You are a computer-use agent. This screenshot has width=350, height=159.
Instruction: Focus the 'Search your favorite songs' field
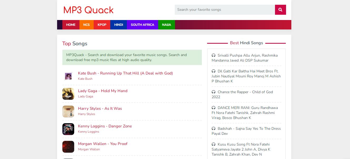point(225,10)
